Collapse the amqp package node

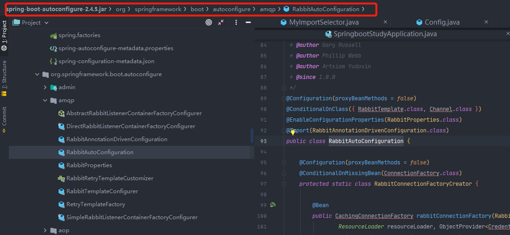(x=45, y=100)
